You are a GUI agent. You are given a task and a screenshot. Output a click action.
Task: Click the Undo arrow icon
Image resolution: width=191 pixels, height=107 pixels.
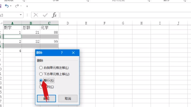pyautogui.click(x=7, y=6)
